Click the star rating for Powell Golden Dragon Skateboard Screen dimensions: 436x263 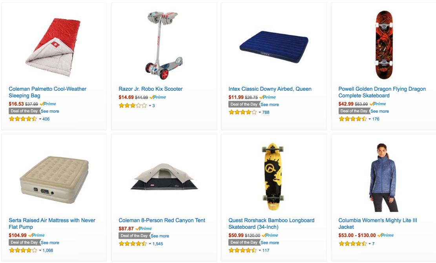click(352, 119)
